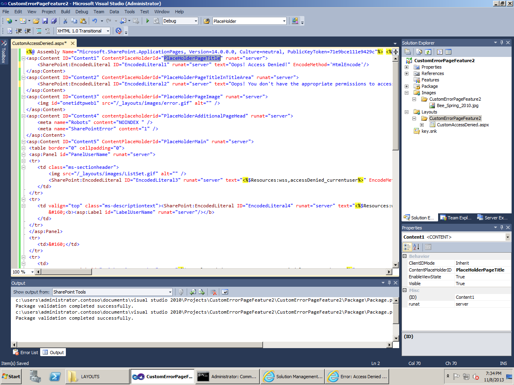Click the New Project toolbar icon

tap(9, 21)
